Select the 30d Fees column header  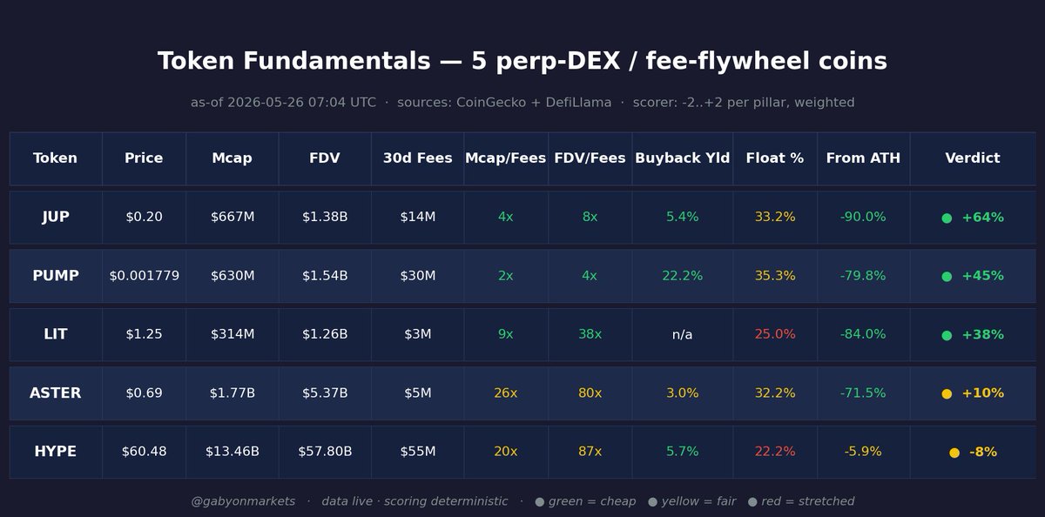click(417, 158)
